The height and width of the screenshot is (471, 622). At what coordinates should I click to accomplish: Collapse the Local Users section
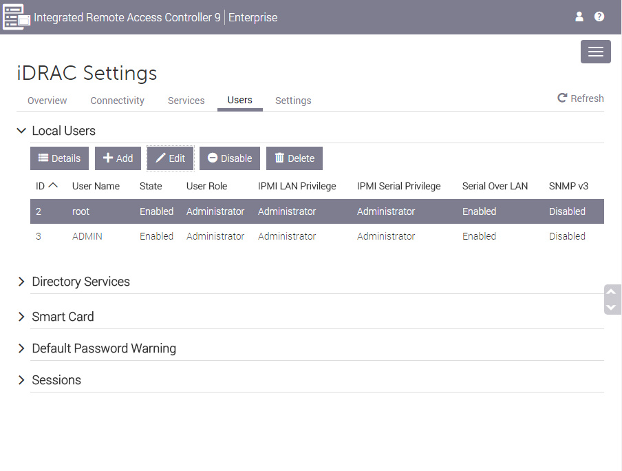tap(21, 131)
